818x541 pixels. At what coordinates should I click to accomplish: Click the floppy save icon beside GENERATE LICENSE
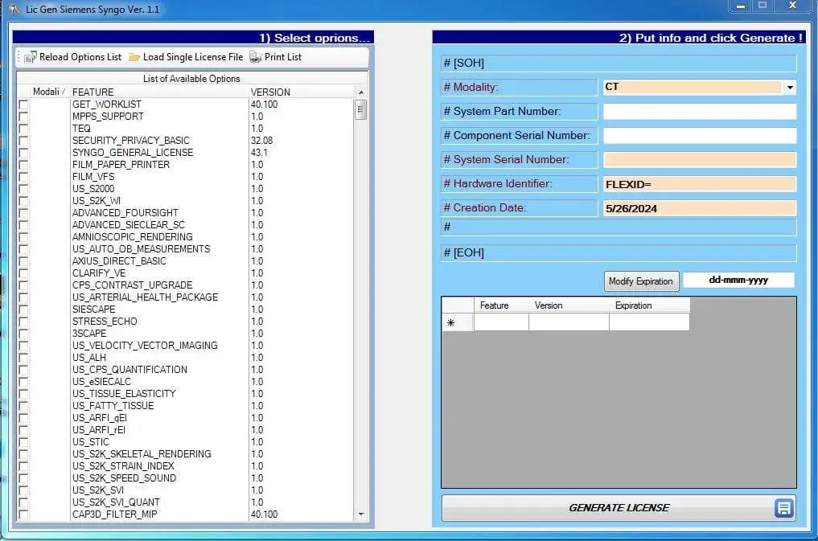[783, 508]
